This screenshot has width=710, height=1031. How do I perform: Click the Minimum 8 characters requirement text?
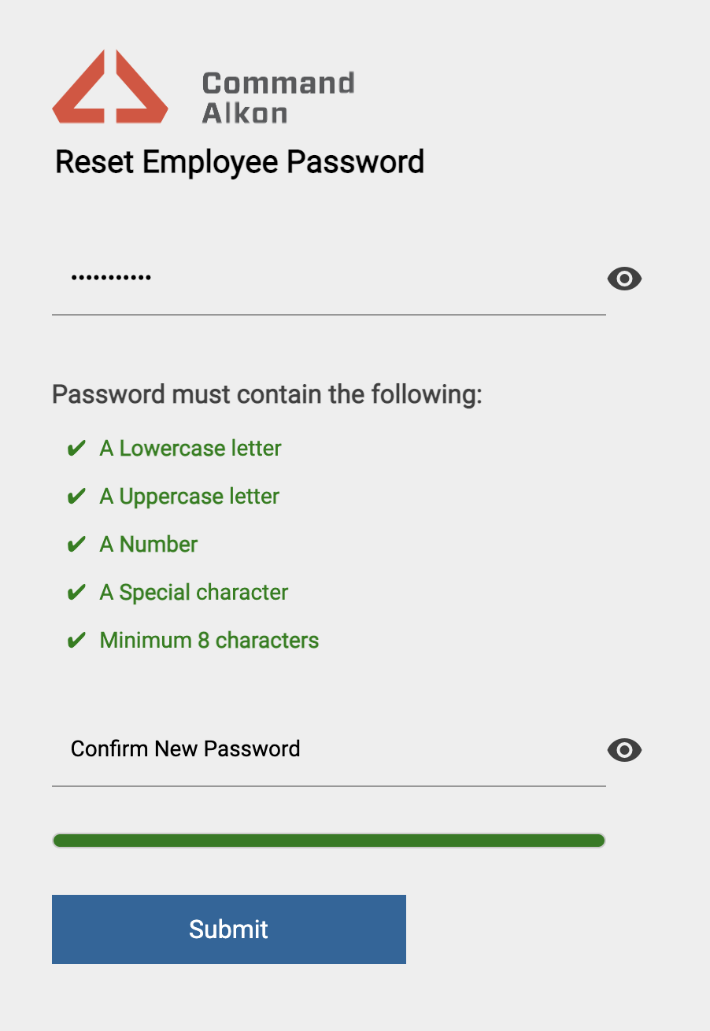pyautogui.click(x=209, y=641)
